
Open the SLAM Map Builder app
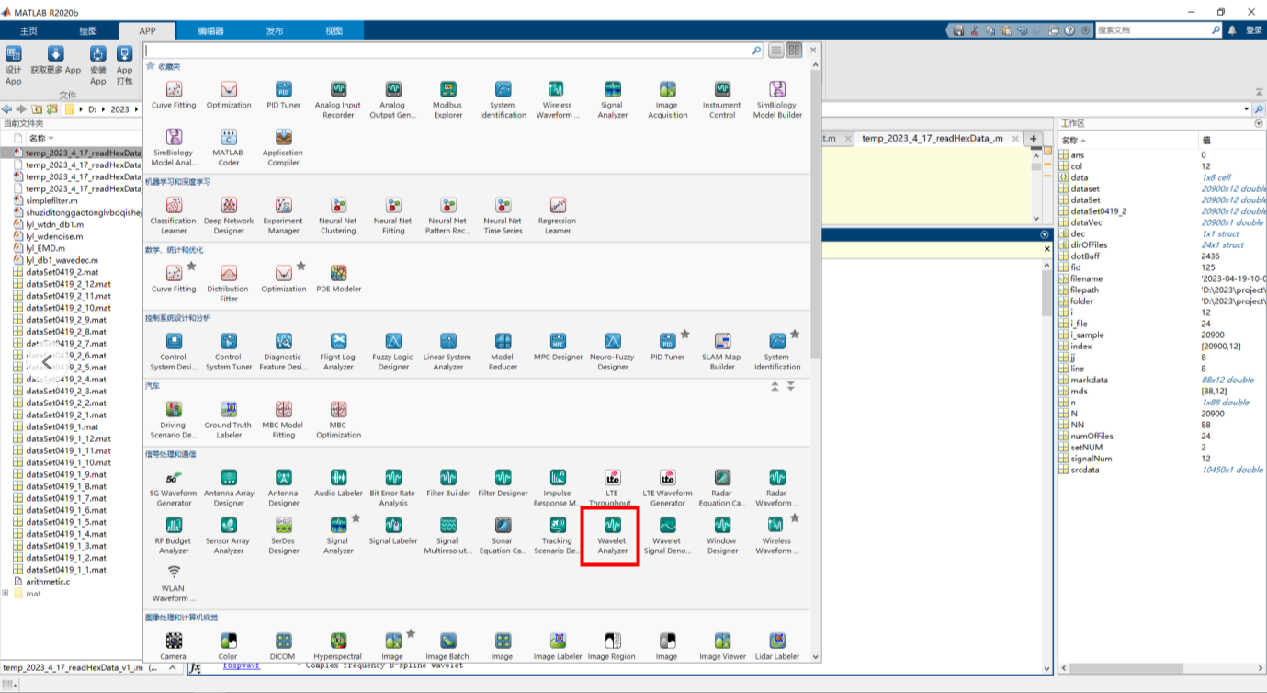[722, 351]
